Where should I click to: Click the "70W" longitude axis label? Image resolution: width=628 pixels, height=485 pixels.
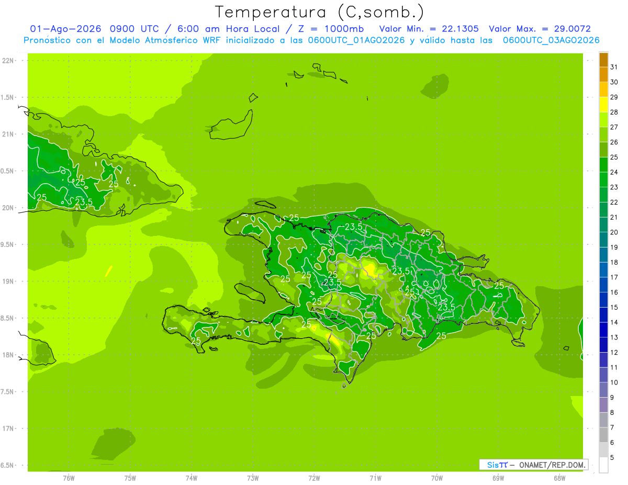point(437,478)
